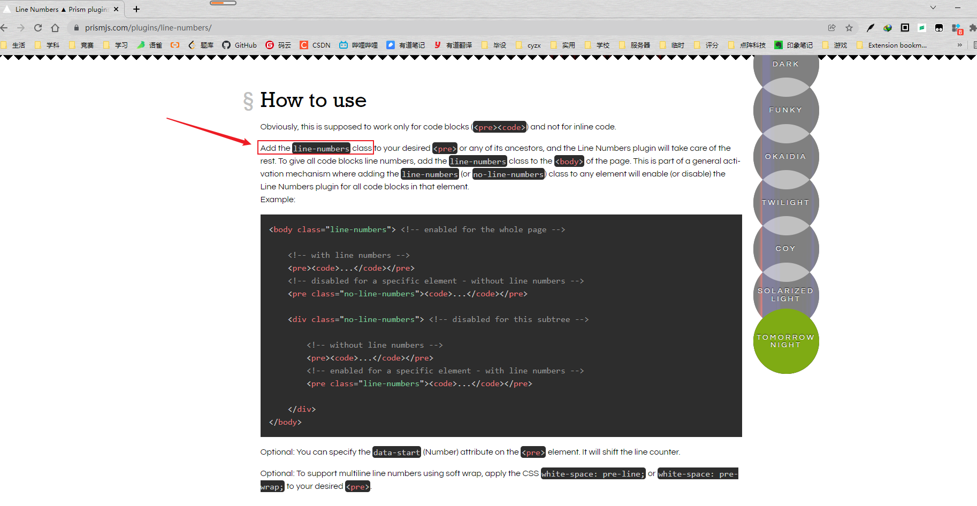The image size is (977, 506).
Task: Open the tab search dropdown arrow
Action: pyautogui.click(x=933, y=7)
